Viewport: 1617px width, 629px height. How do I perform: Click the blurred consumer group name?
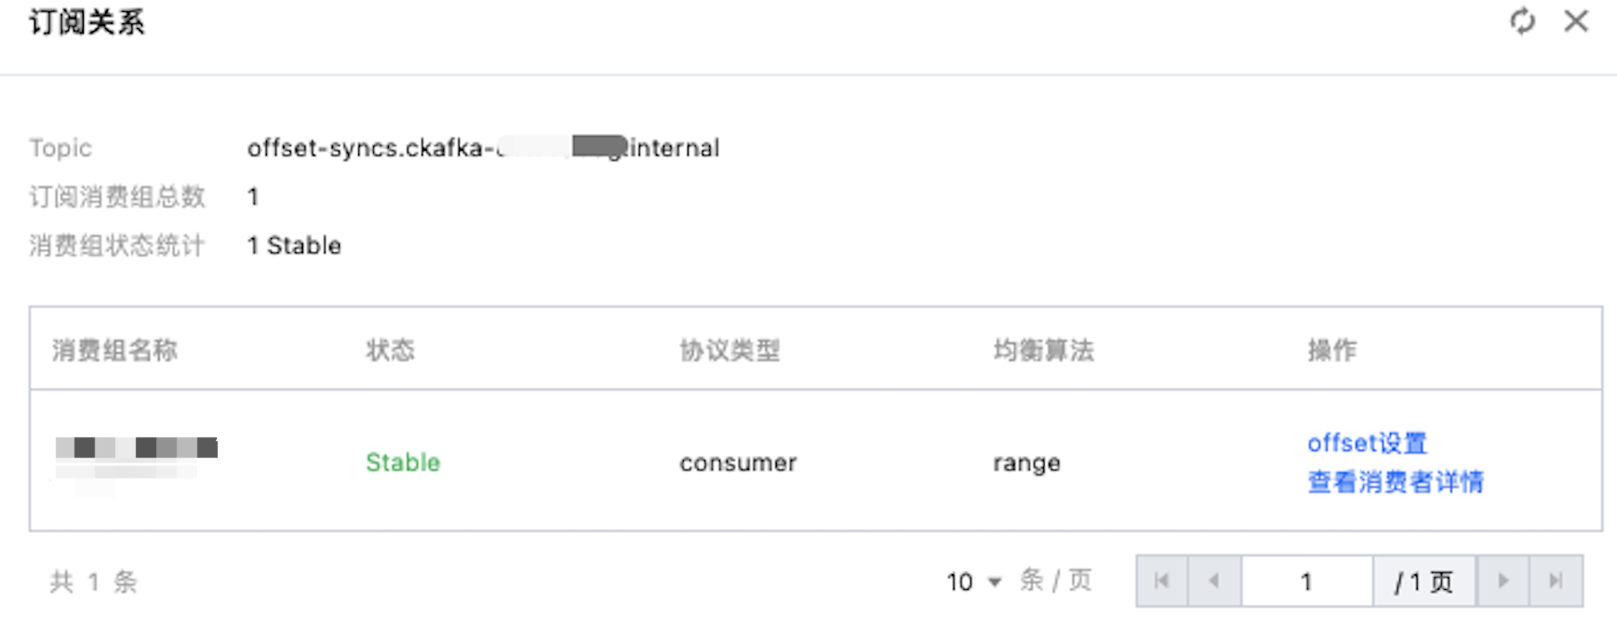[136, 448]
